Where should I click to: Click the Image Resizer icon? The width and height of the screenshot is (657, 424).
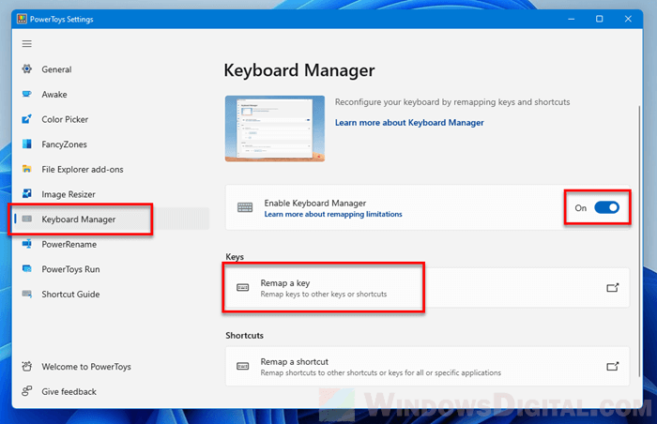pyautogui.click(x=27, y=194)
